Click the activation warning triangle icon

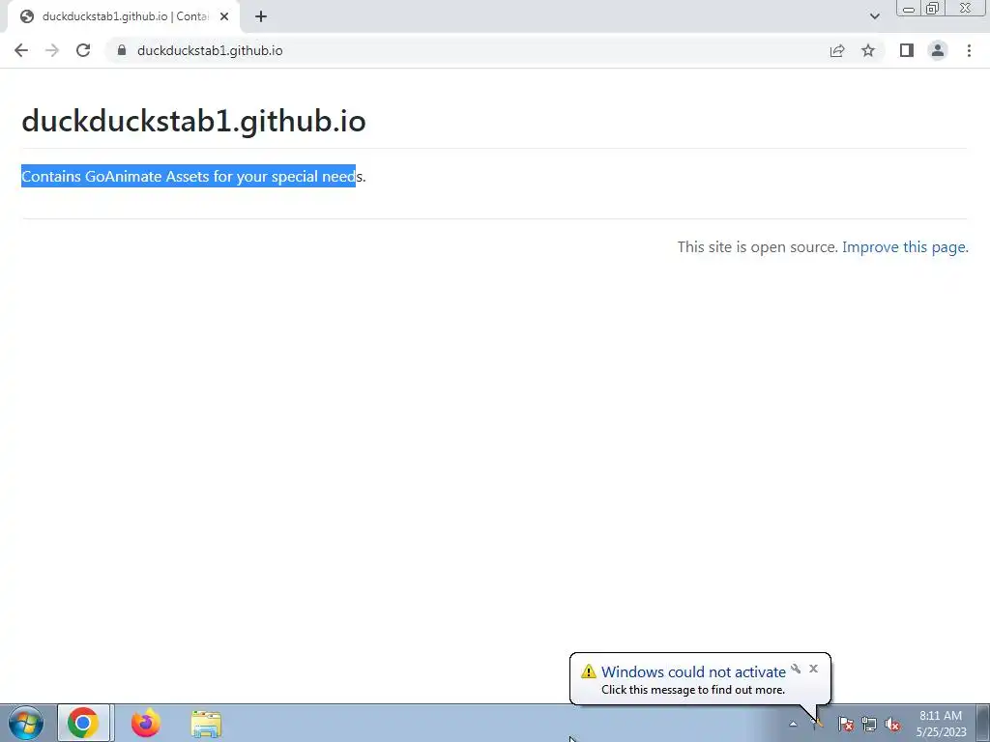tap(589, 671)
